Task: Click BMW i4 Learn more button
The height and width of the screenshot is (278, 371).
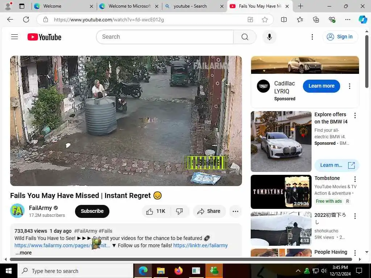Action: click(337, 165)
